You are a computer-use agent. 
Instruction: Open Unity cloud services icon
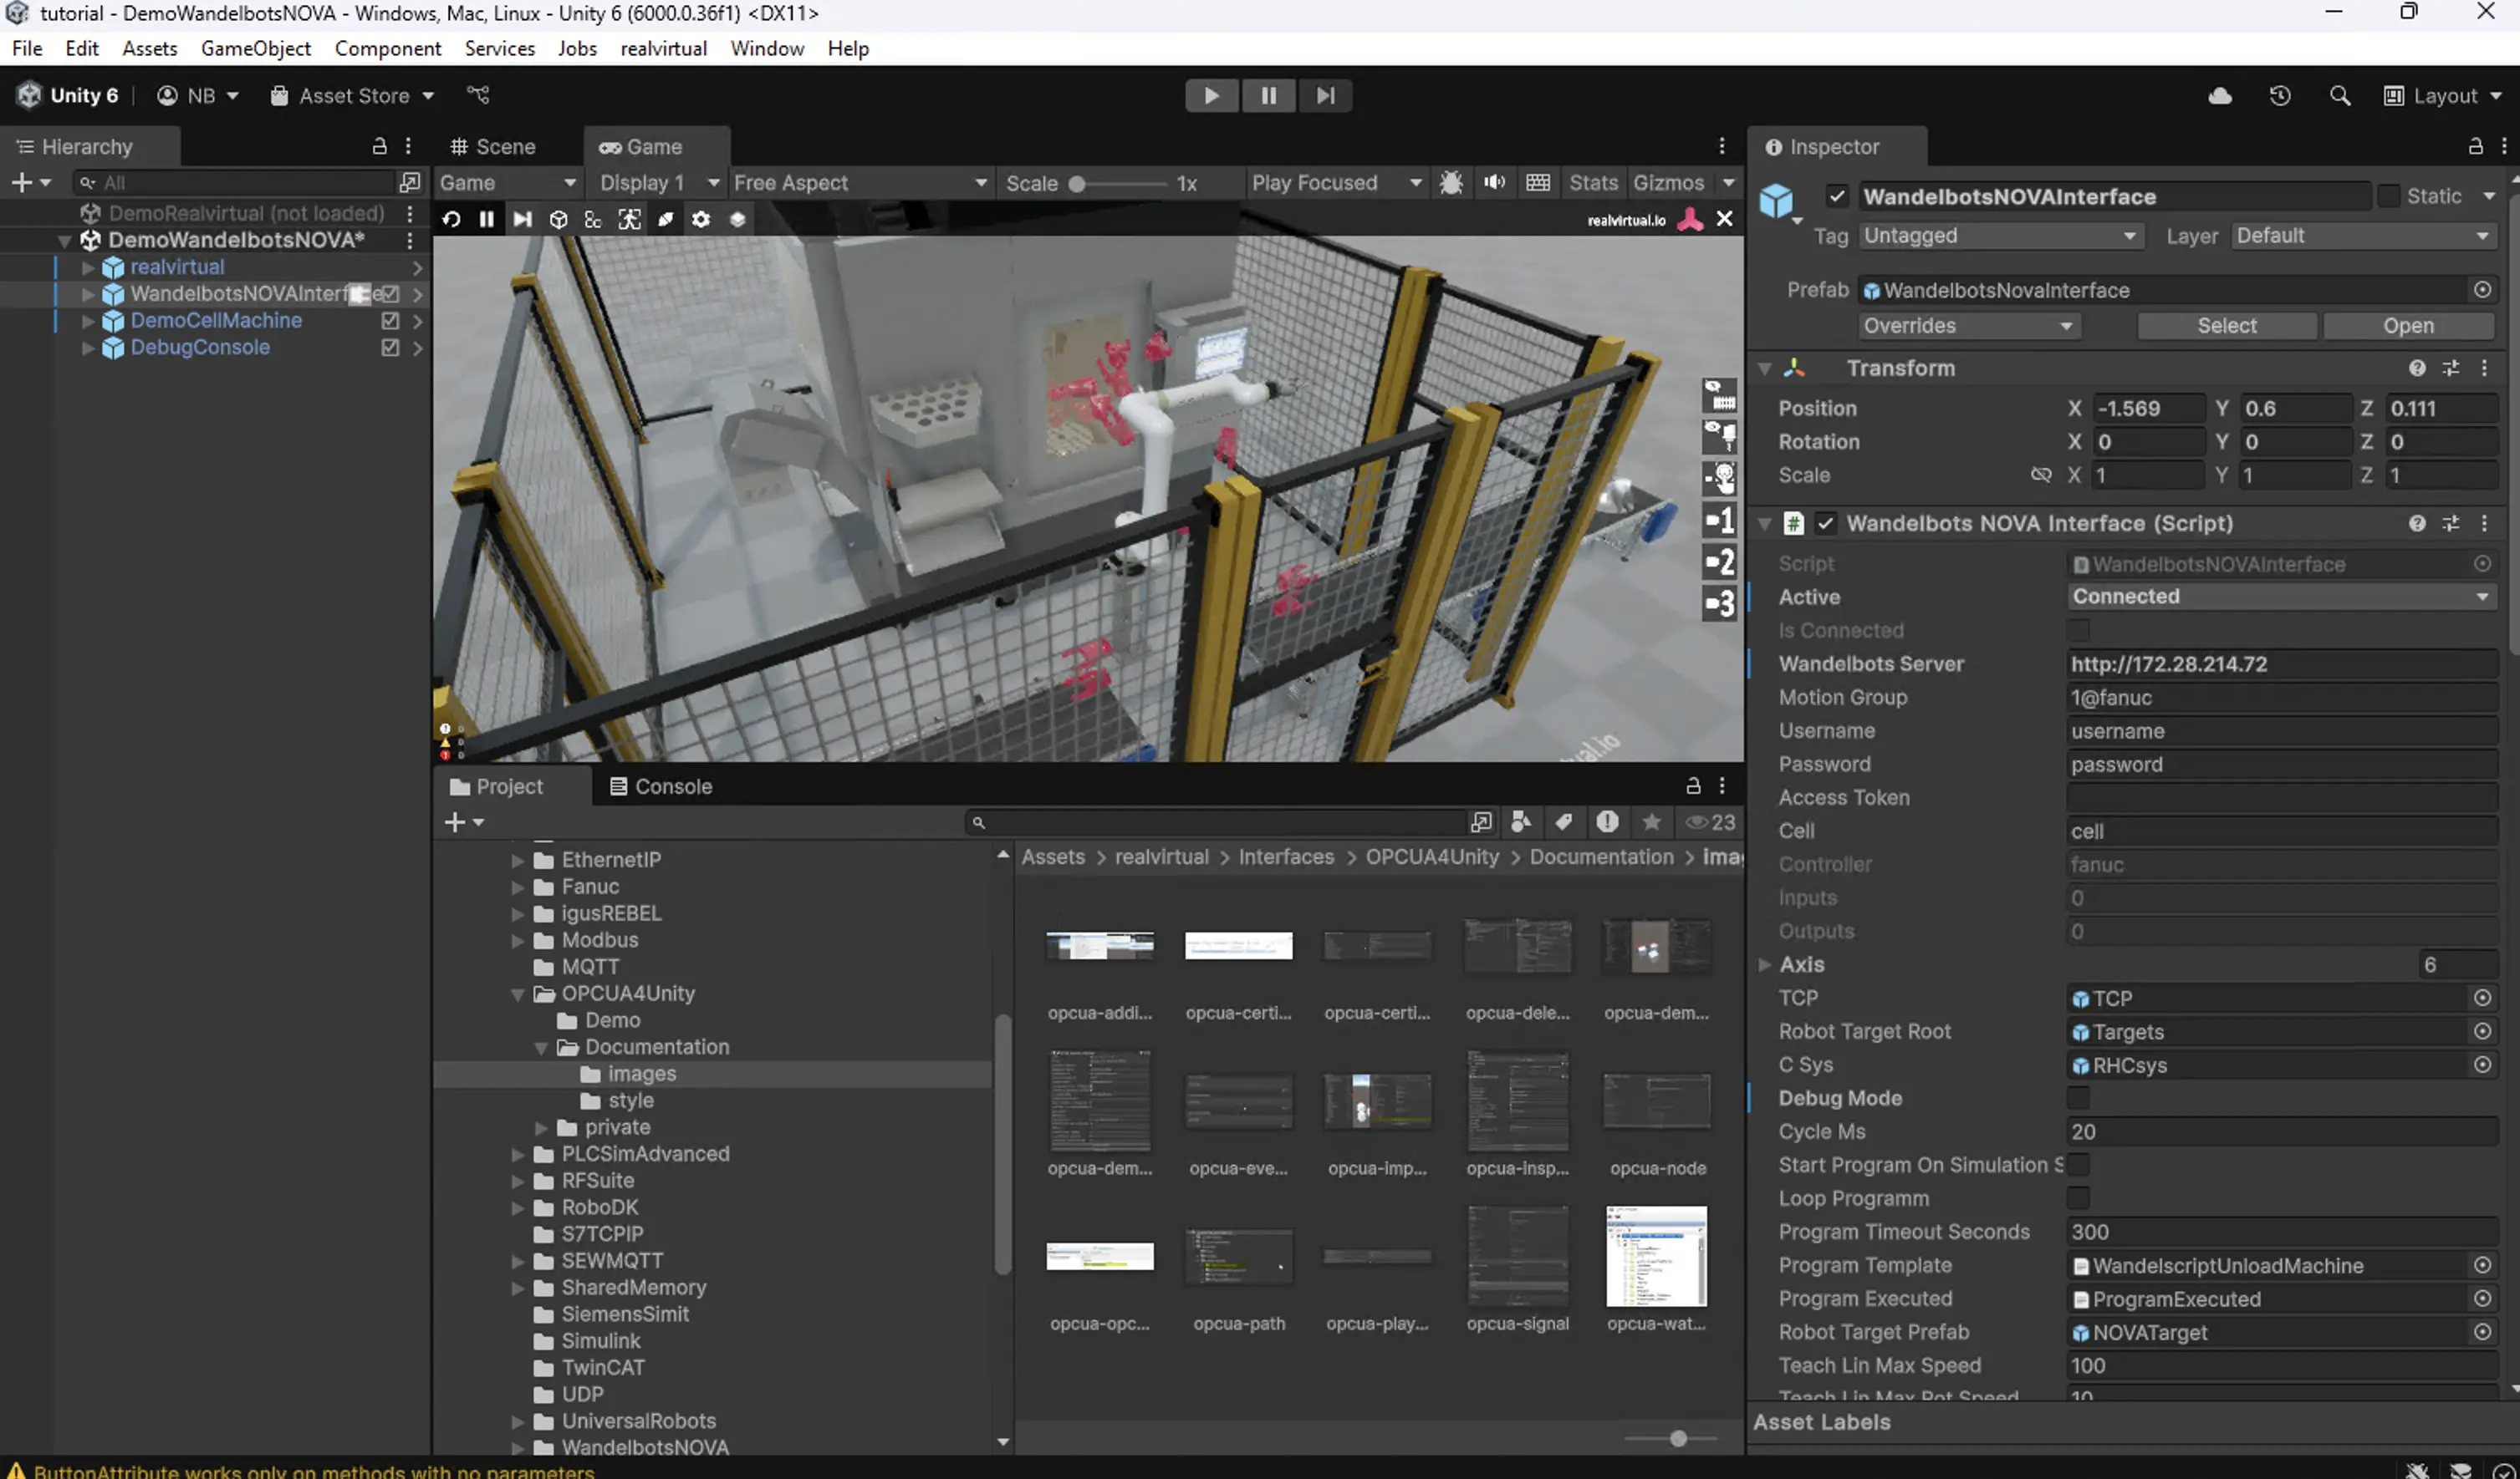pos(2219,95)
